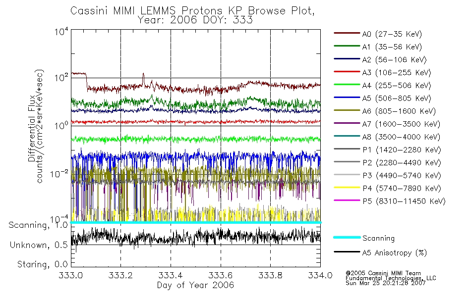Viewport: 471px width, 297px height.
Task: Click the A0 (27-35 KeV) legend line swatch
Action: 347,33
